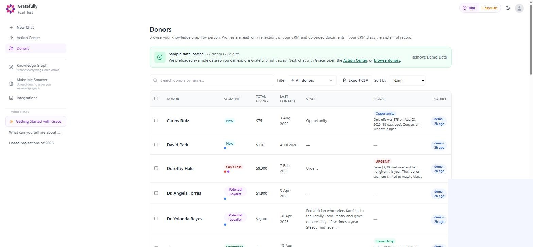Open Knowledge Graph page
This screenshot has width=533, height=247.
click(36, 67)
